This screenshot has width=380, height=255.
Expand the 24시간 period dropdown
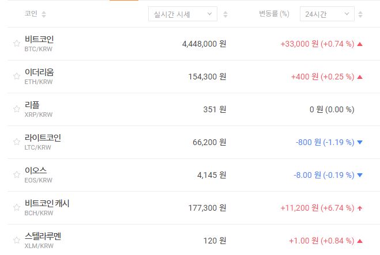327,14
